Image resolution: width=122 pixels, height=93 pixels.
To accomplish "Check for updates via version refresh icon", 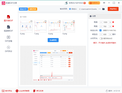I will click(x=107, y=91).
